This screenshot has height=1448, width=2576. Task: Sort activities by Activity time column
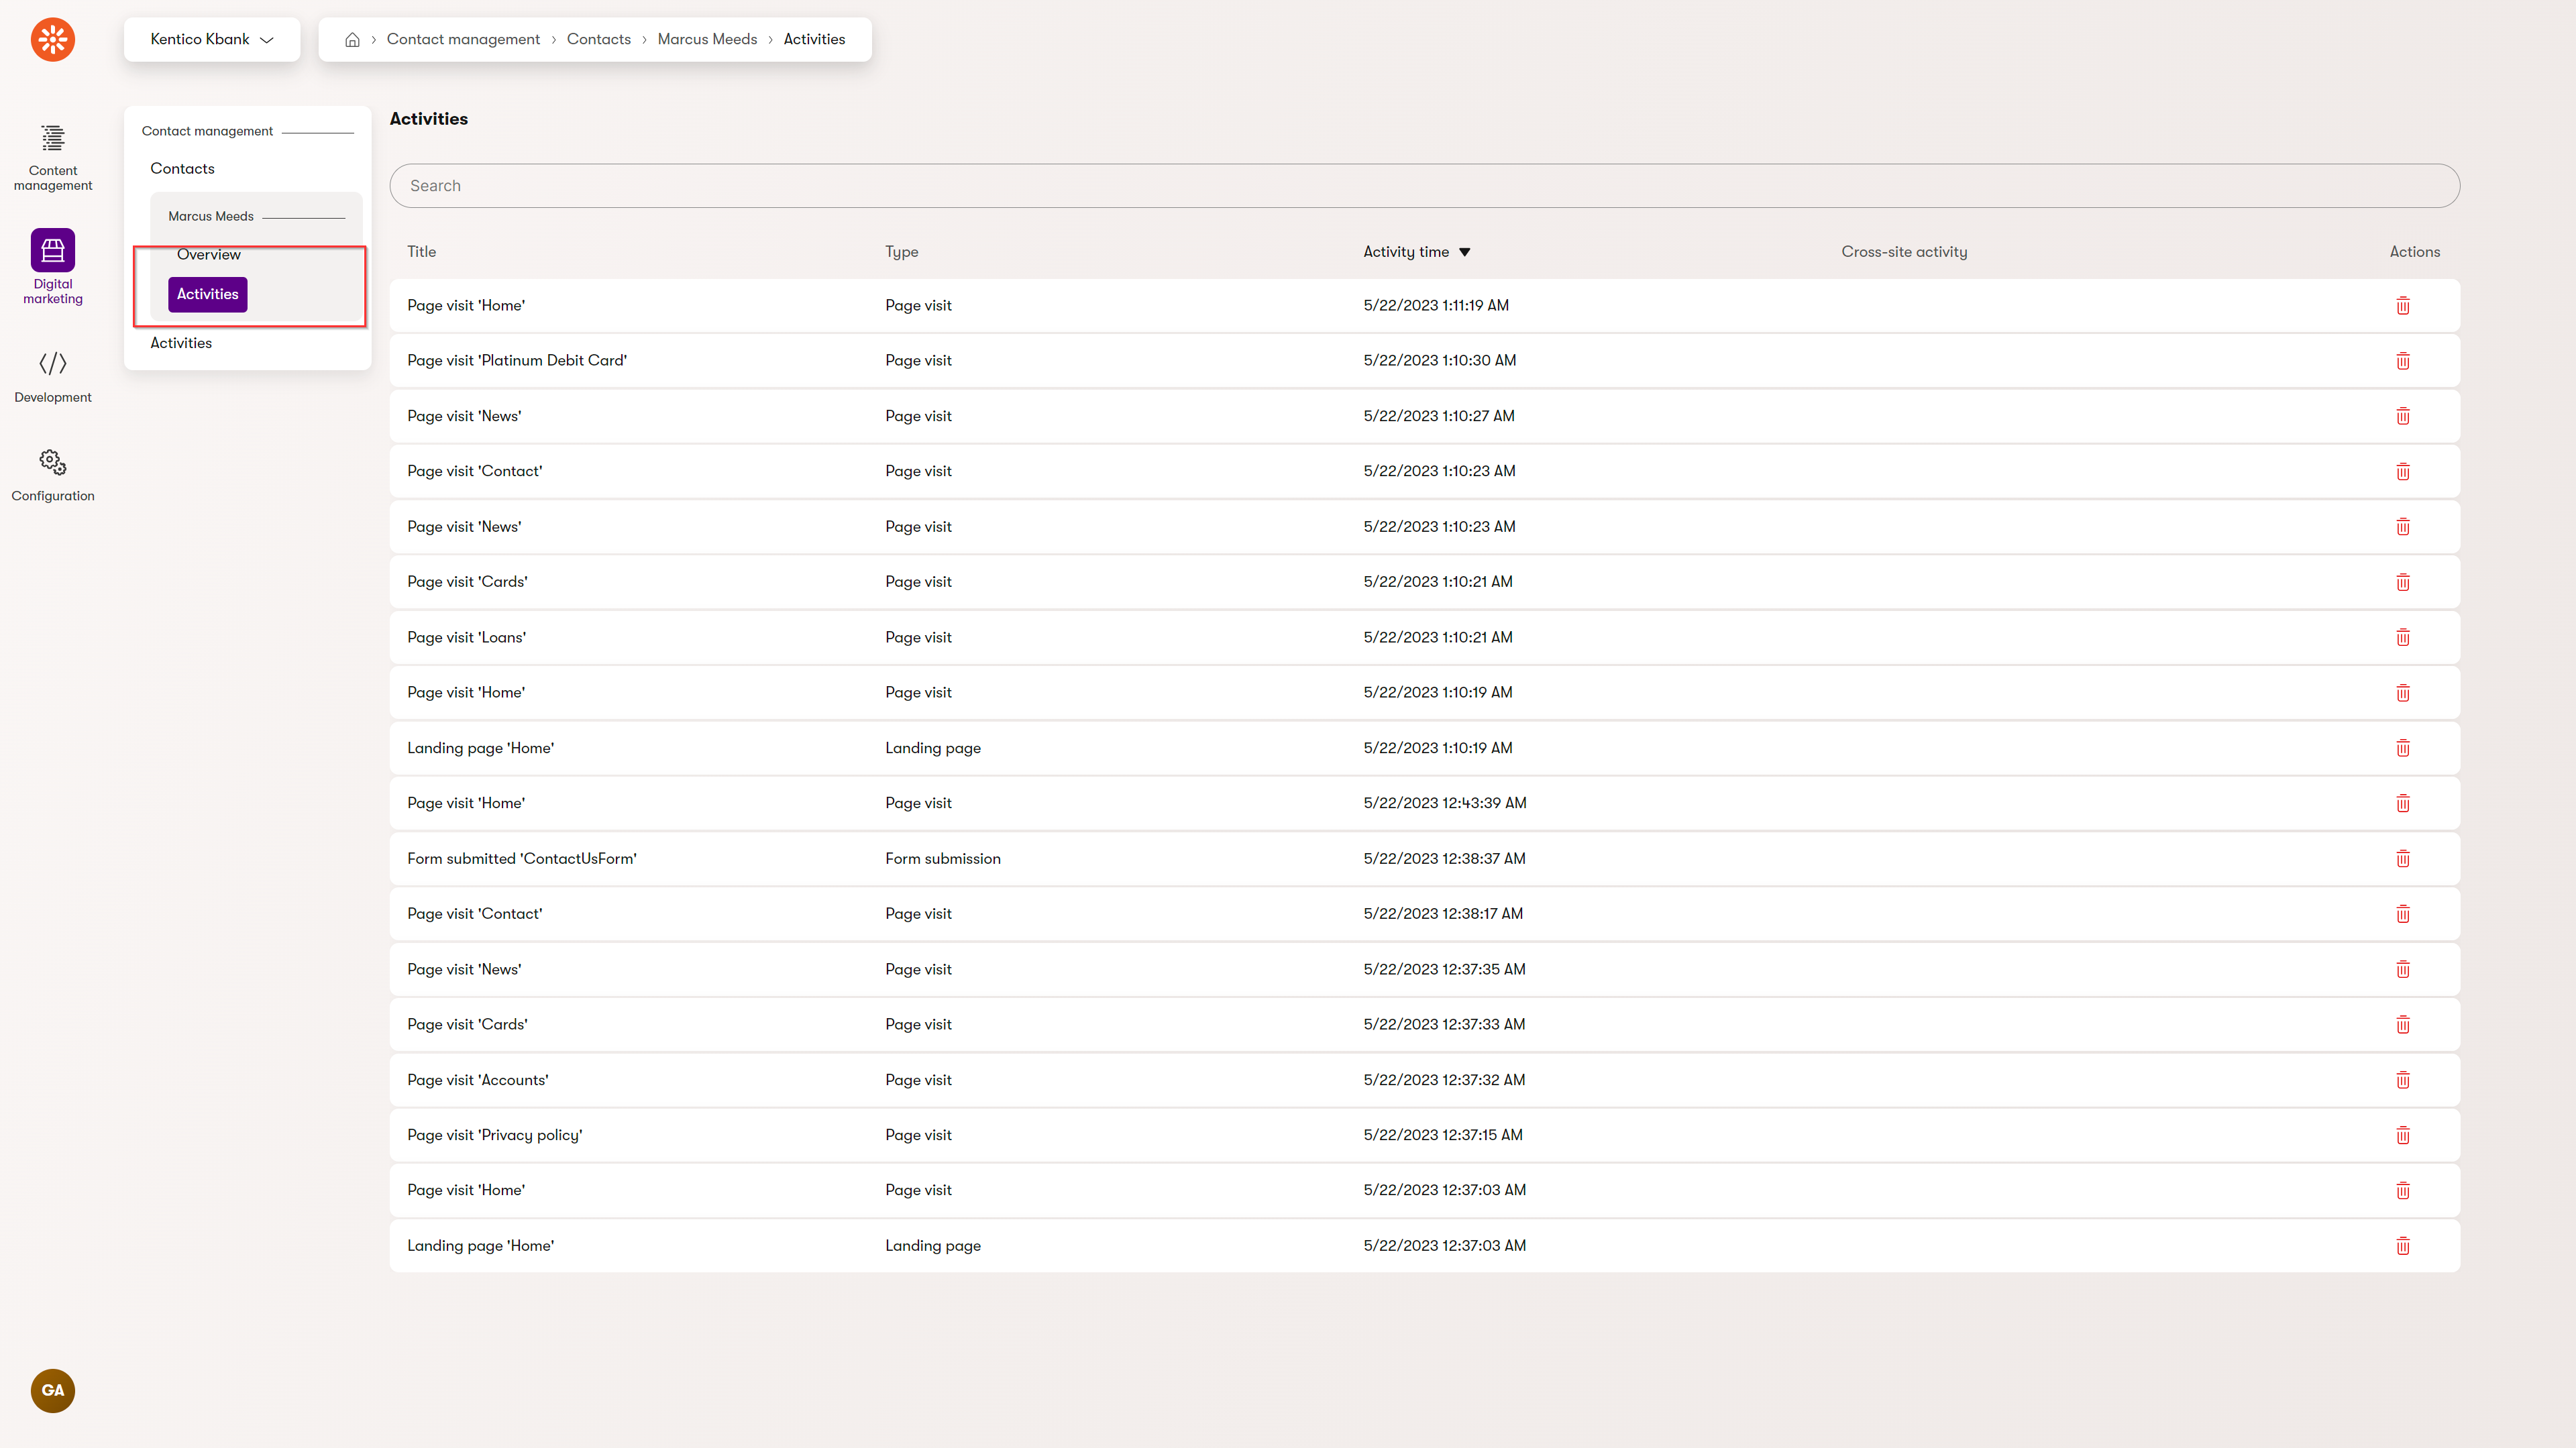tap(1415, 251)
